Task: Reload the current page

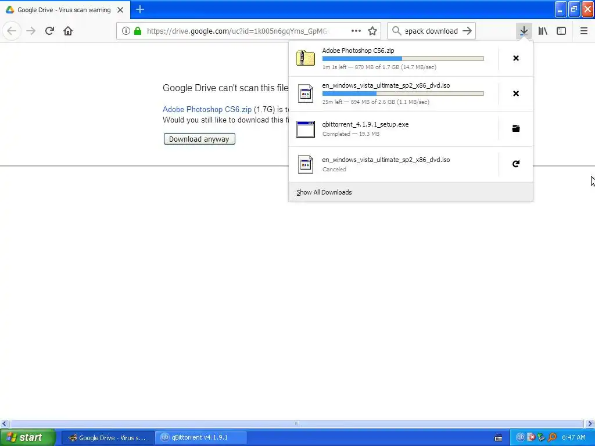Action: point(49,31)
